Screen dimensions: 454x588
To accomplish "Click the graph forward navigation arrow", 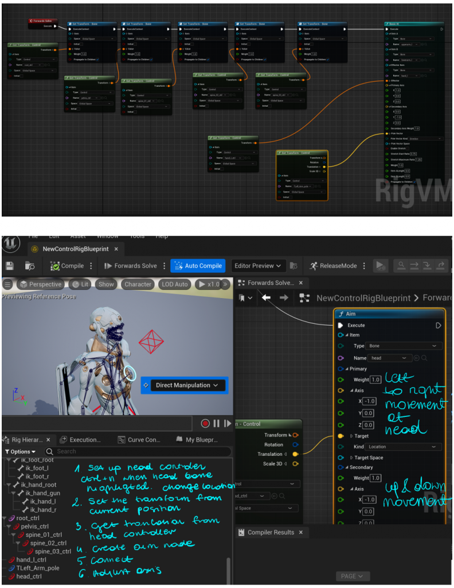I will (284, 297).
